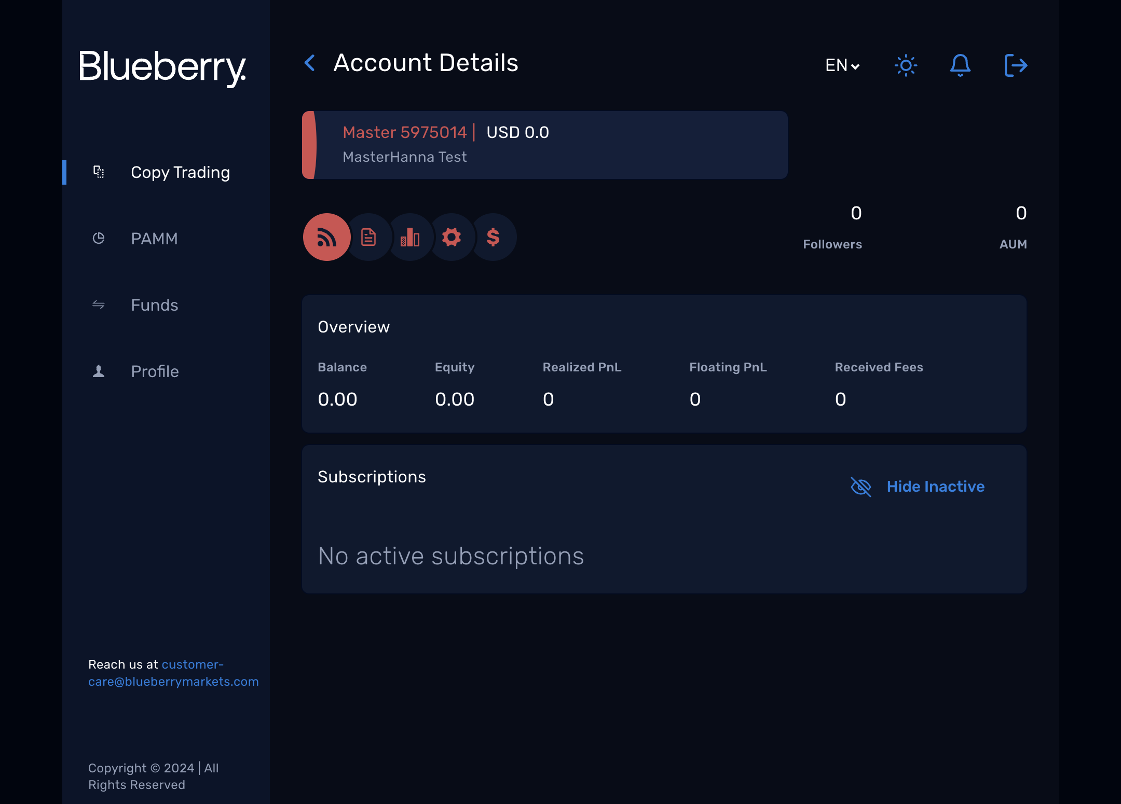Open PAMM in the sidebar
This screenshot has height=804, width=1121.
154,239
